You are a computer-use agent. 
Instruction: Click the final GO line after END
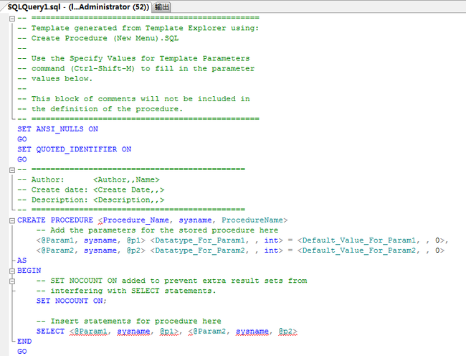point(22,352)
